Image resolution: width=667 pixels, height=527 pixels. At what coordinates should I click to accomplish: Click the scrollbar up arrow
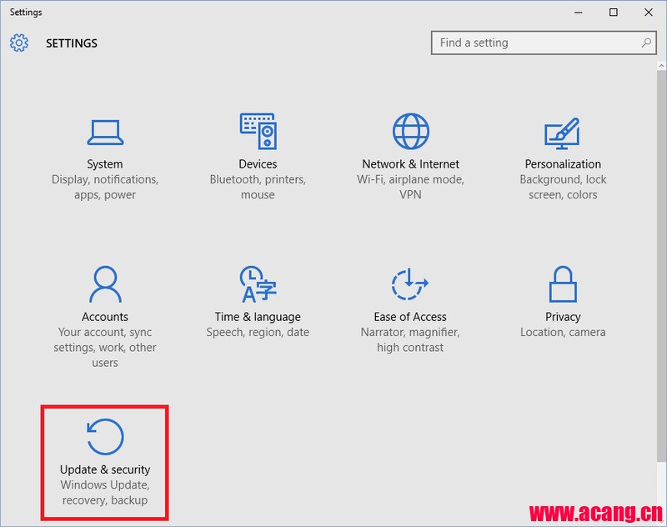(661, 66)
